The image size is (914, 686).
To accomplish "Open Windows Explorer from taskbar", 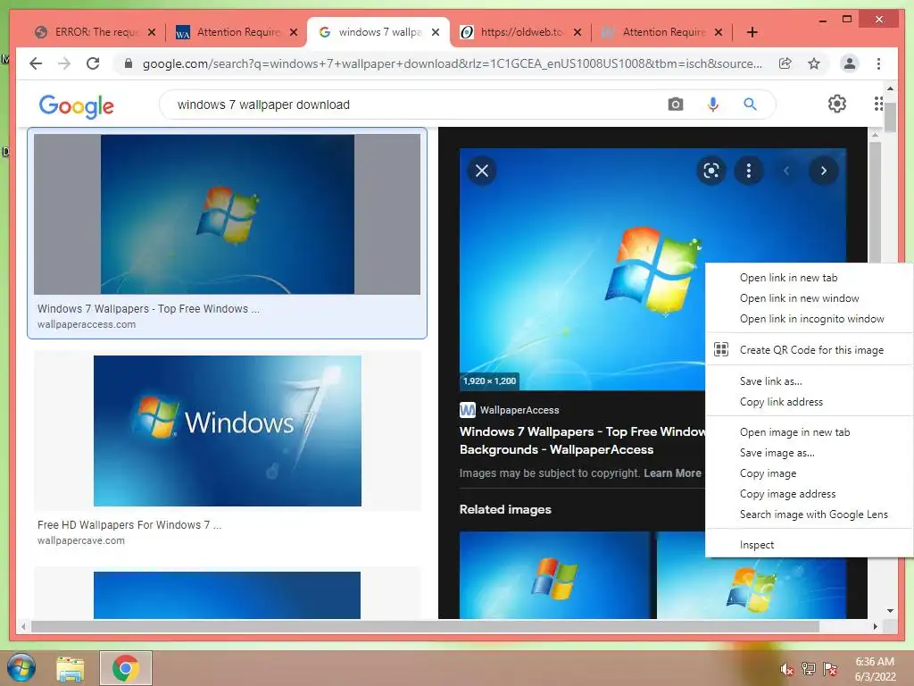I will coord(70,668).
